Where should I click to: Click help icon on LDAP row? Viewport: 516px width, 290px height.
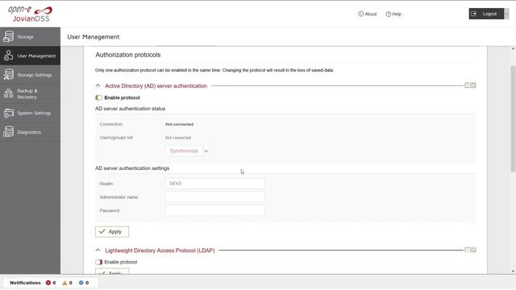(468, 250)
